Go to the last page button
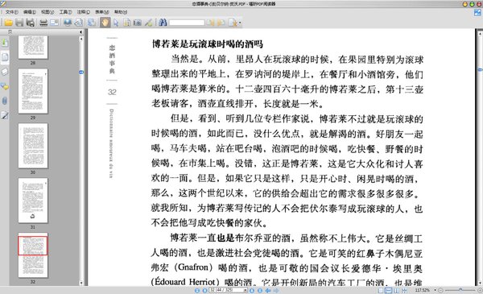 tap(260, 290)
